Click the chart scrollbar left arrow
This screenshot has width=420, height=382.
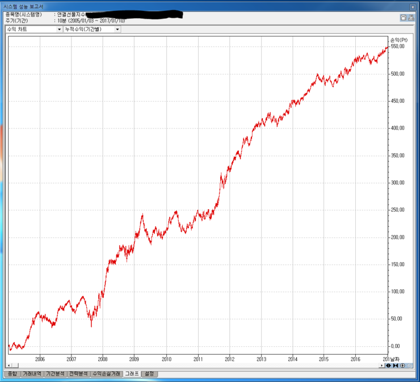pos(9,366)
